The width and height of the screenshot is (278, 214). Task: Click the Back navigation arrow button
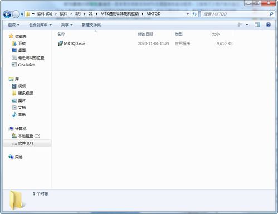click(7, 14)
